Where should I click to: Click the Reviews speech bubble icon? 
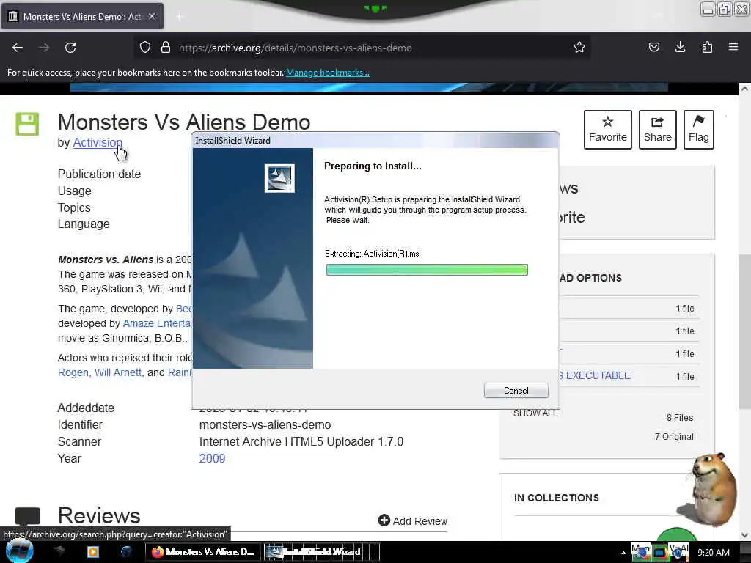(27, 516)
